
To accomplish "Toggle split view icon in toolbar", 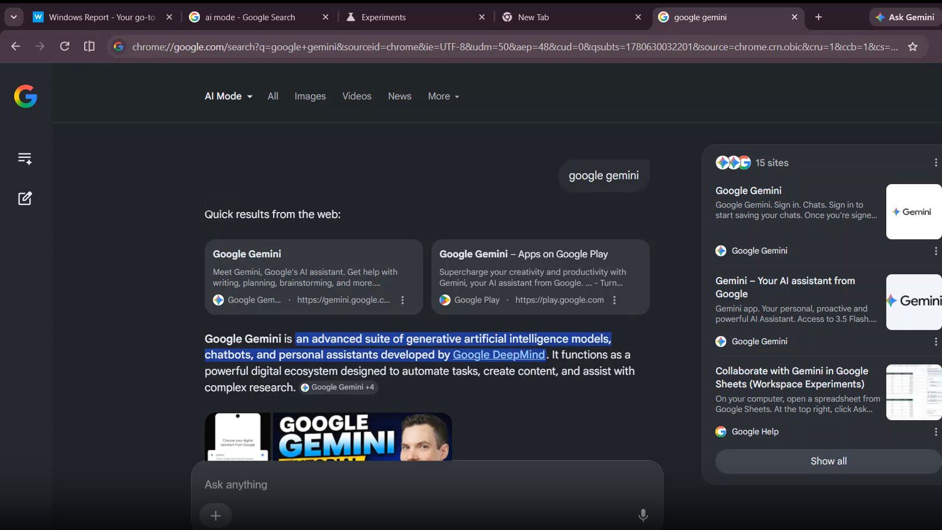I will [89, 46].
